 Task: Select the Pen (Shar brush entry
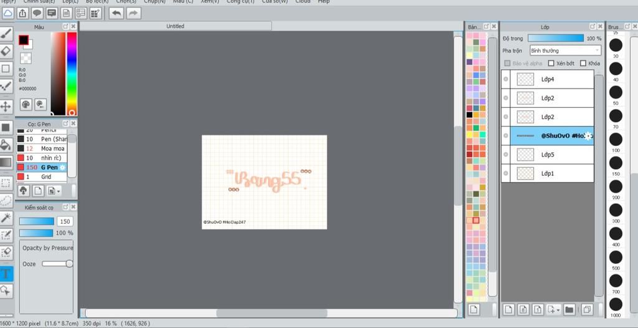(41, 139)
